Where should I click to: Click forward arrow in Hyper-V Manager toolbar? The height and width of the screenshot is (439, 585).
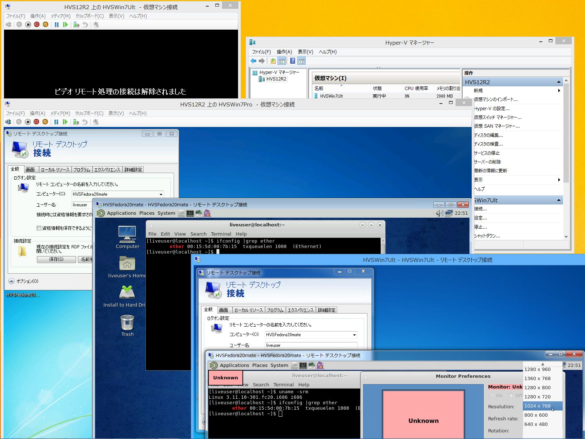click(x=262, y=61)
